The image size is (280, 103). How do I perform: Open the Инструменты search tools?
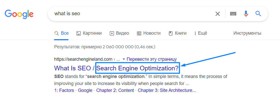pyautogui.click(x=247, y=33)
